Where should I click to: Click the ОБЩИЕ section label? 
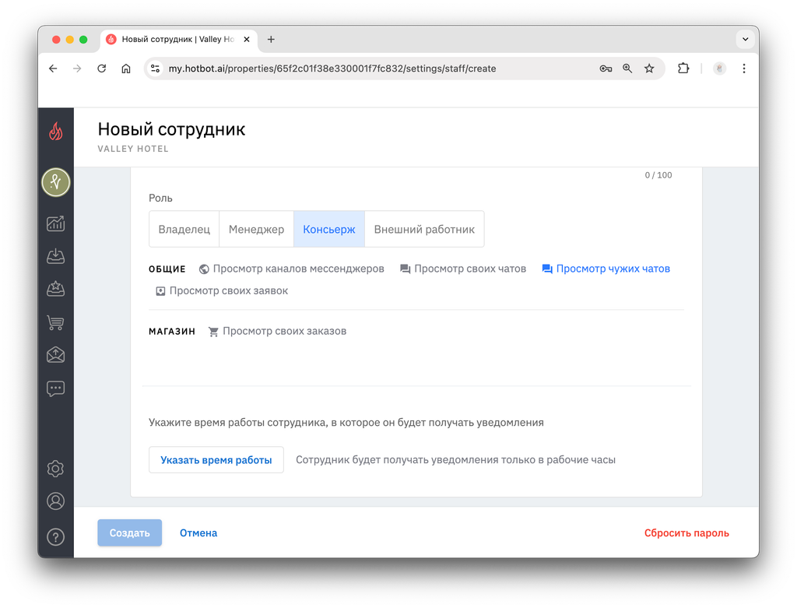(x=167, y=269)
